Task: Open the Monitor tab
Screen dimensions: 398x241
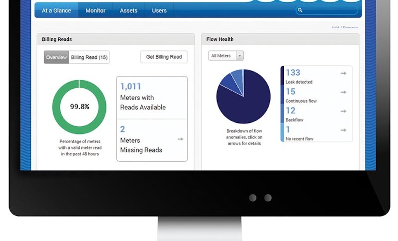Action: point(95,10)
